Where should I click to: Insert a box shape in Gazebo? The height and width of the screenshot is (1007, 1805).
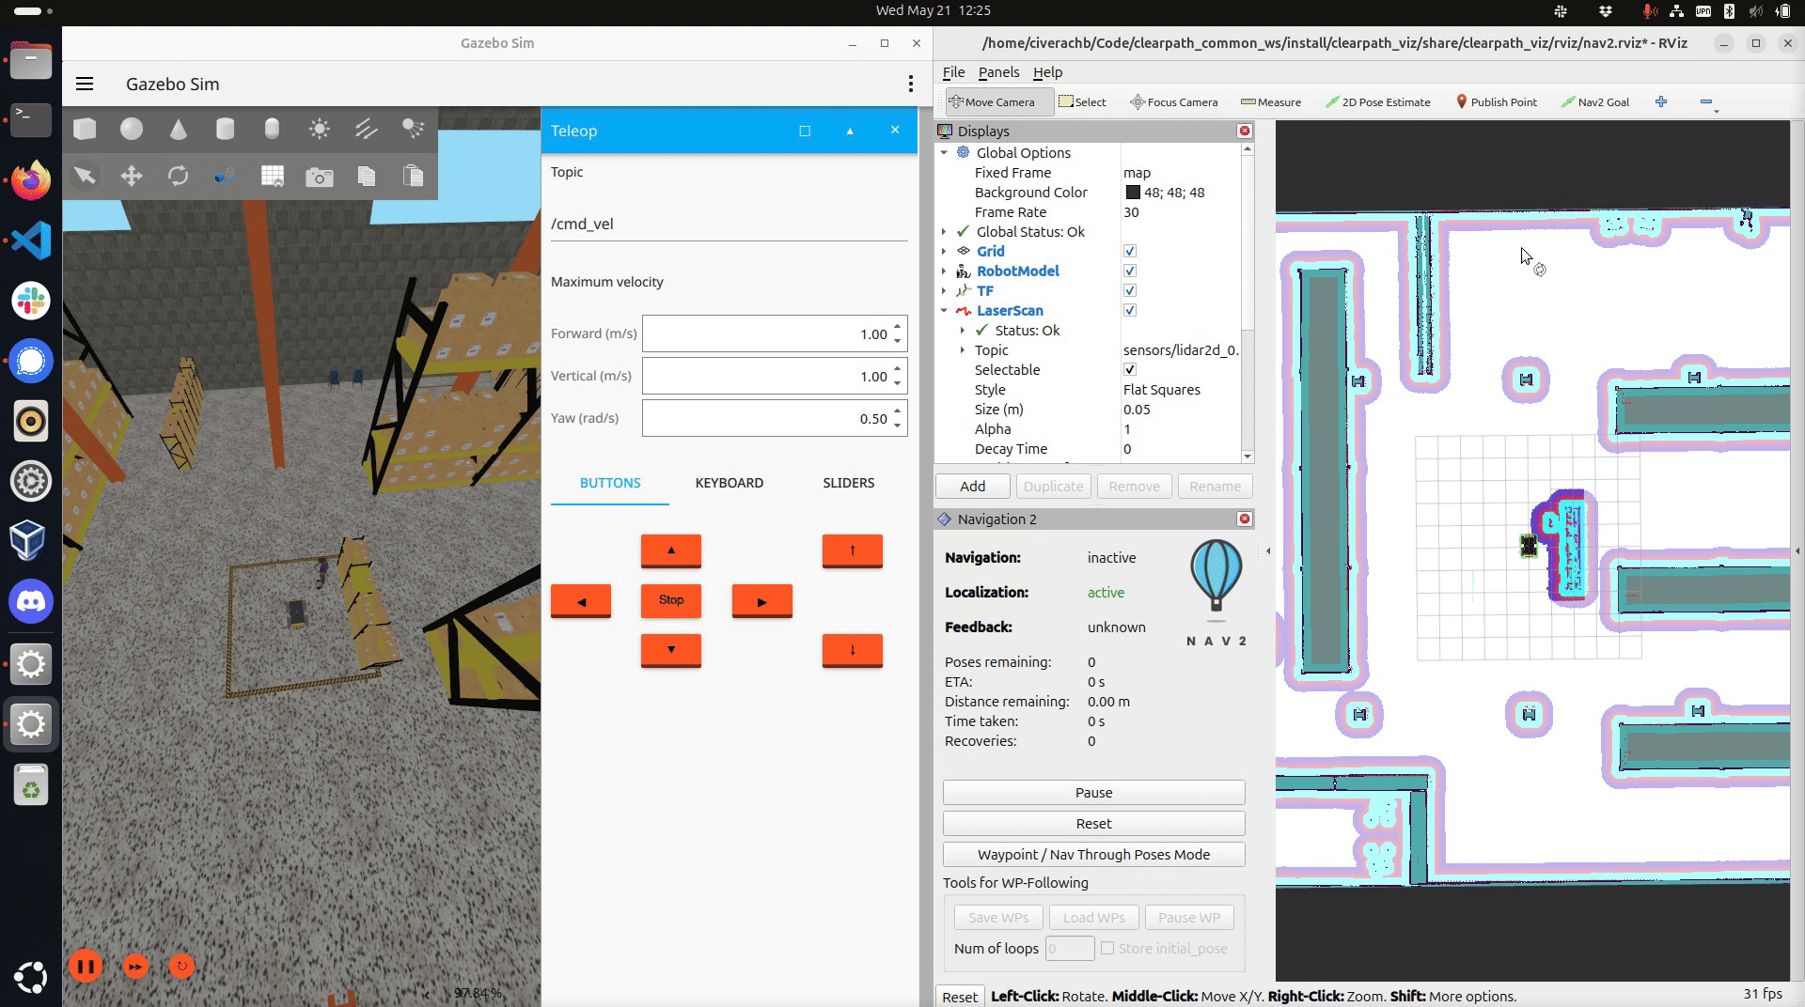(85, 129)
